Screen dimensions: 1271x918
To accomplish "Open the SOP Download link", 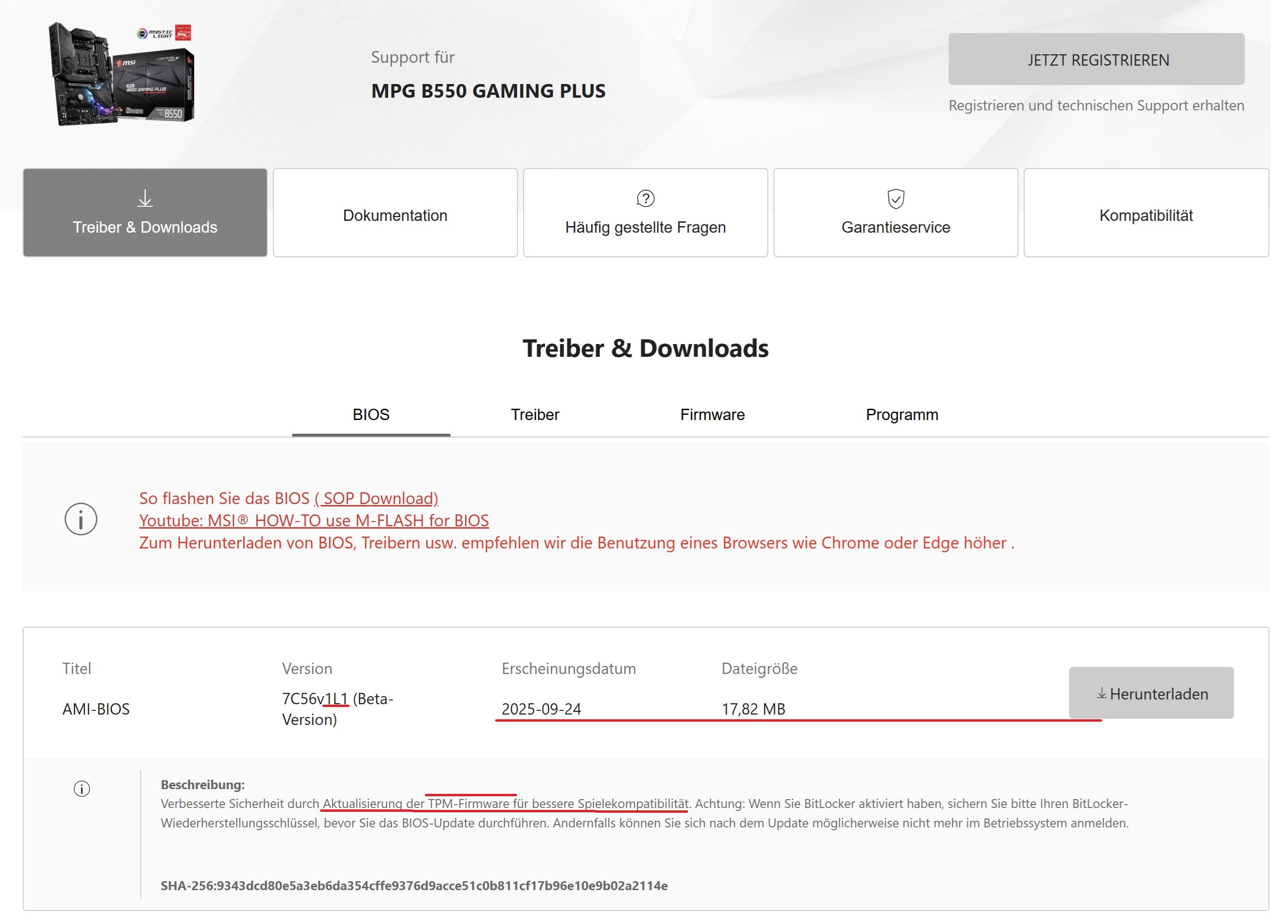I will click(376, 498).
